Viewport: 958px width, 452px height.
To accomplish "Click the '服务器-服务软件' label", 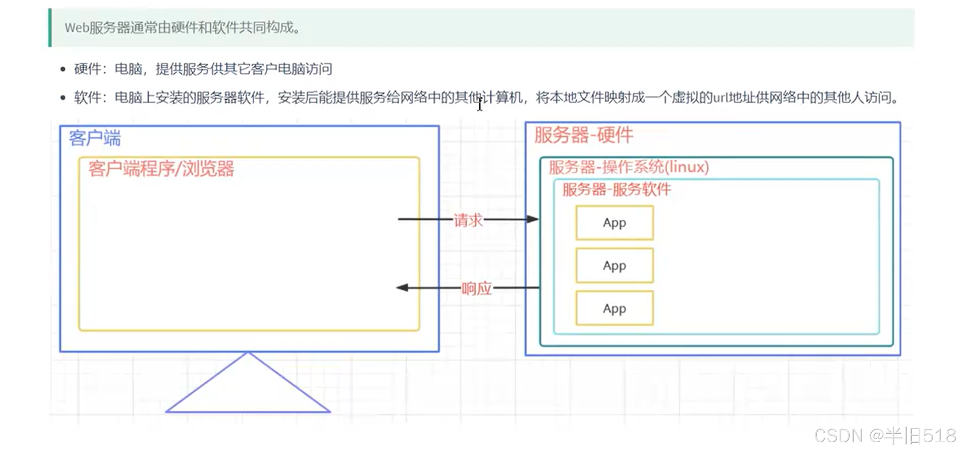I will coord(617,189).
